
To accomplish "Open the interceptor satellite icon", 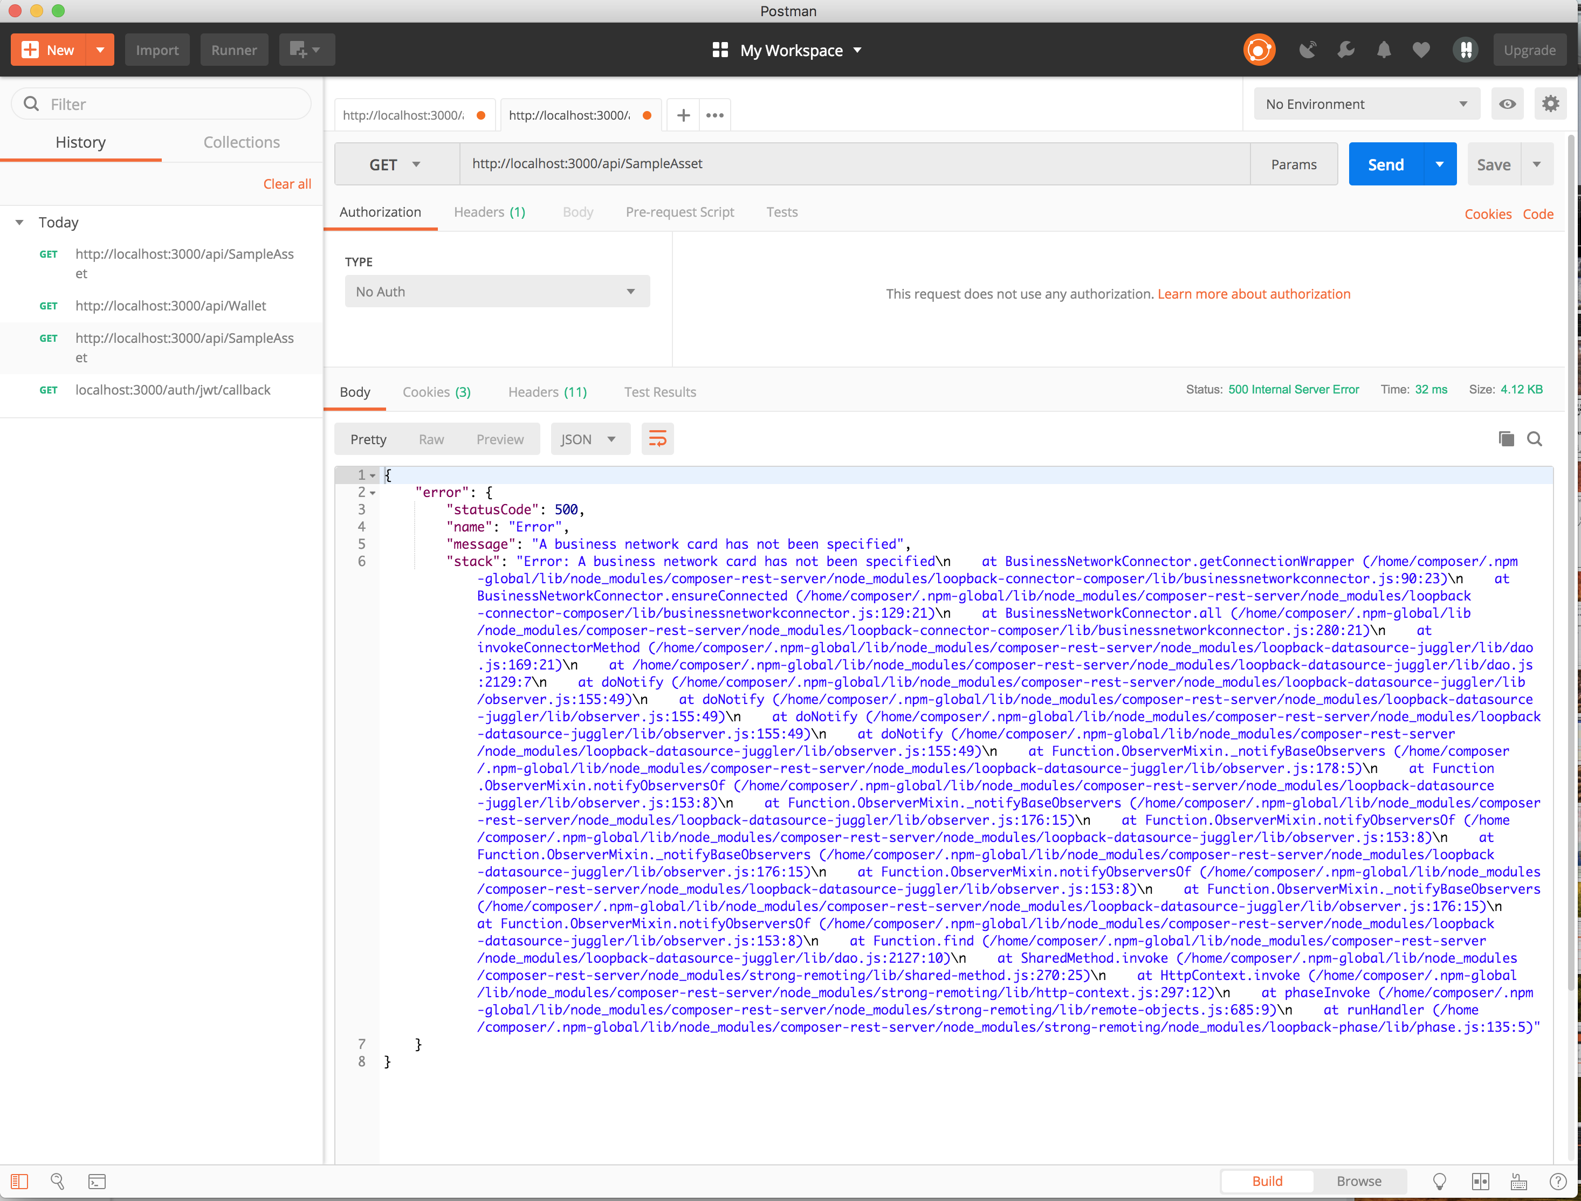I will coord(1308,50).
